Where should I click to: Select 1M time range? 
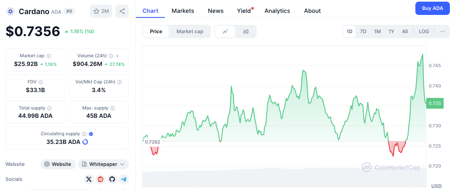point(377,32)
